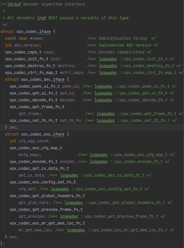Click the cfg_map_count integer field
This screenshot has width=184, height=248.
(33, 141)
